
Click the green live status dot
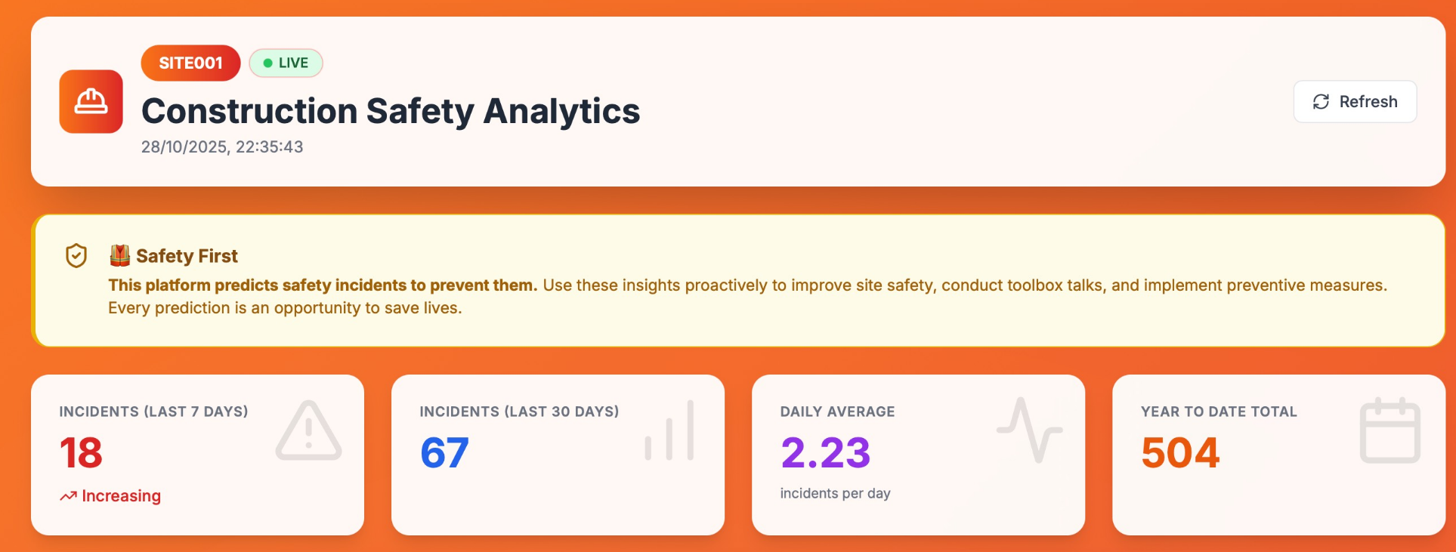267,63
